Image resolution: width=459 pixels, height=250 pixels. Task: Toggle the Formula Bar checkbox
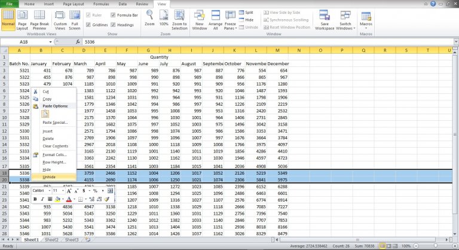pos(113,15)
